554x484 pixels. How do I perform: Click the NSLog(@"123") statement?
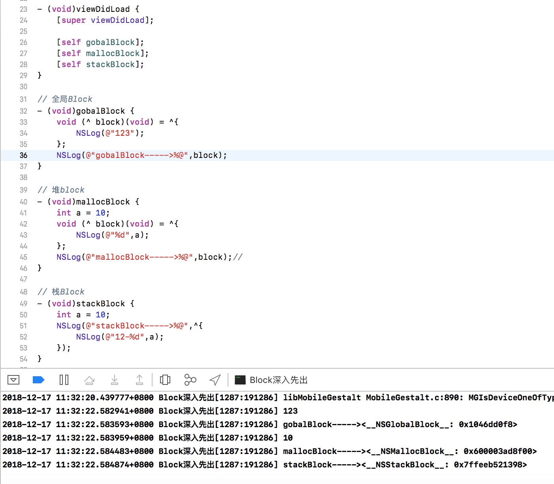110,133
